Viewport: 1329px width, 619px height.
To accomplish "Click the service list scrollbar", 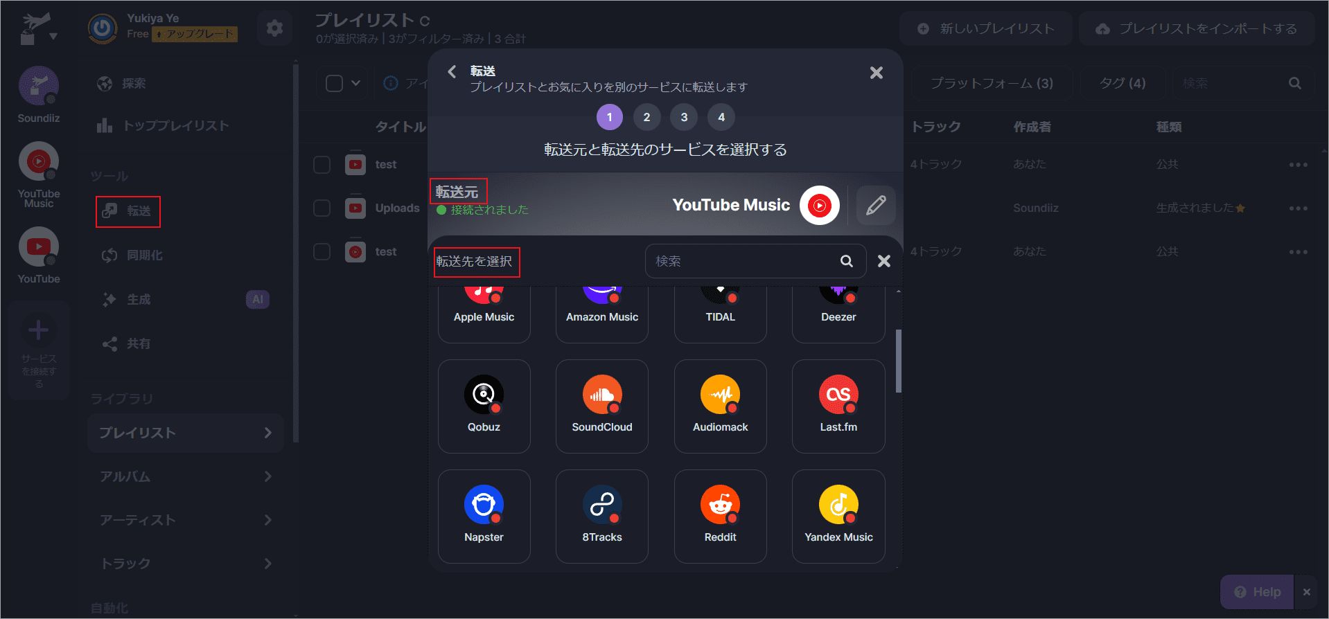I will (899, 361).
